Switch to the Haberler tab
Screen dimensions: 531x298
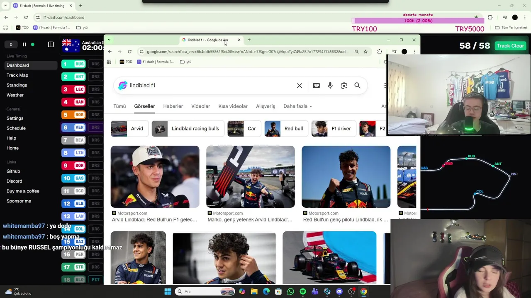point(173,106)
